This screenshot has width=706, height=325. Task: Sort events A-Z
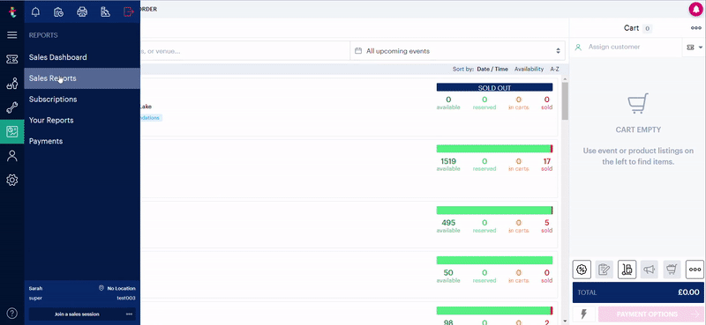click(555, 70)
